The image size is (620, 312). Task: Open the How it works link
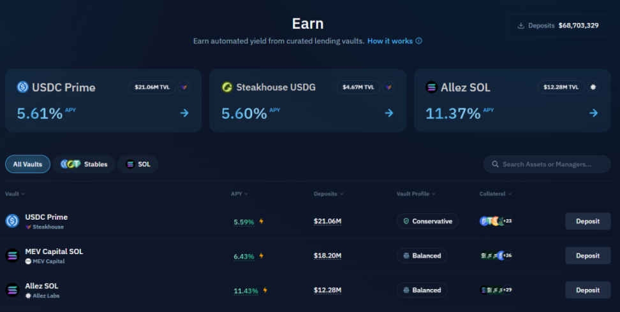pyautogui.click(x=390, y=41)
